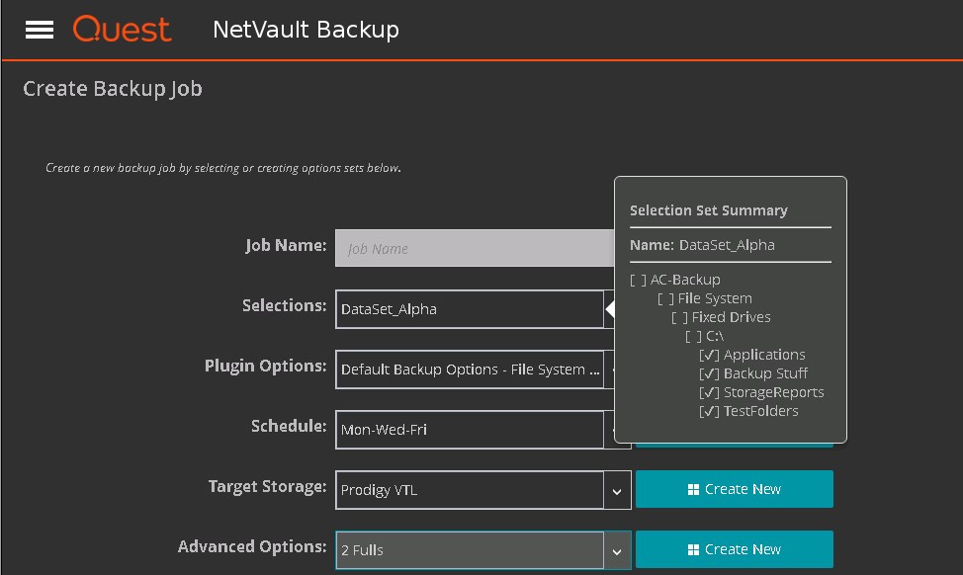Image resolution: width=963 pixels, height=575 pixels.
Task: Toggle the File System checkbox
Action: click(x=665, y=298)
